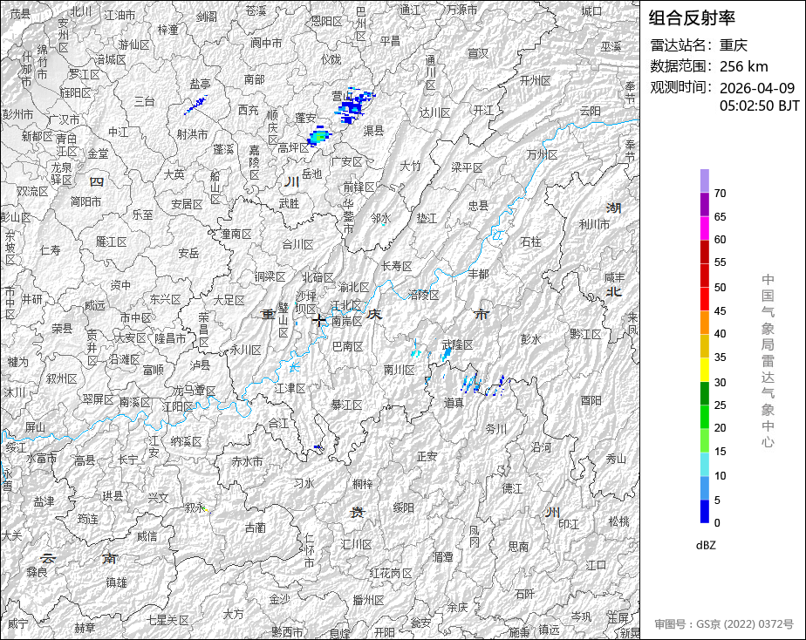Click the green-cored echo near 高坪区
Screen dimensions: 806x640
pos(319,136)
